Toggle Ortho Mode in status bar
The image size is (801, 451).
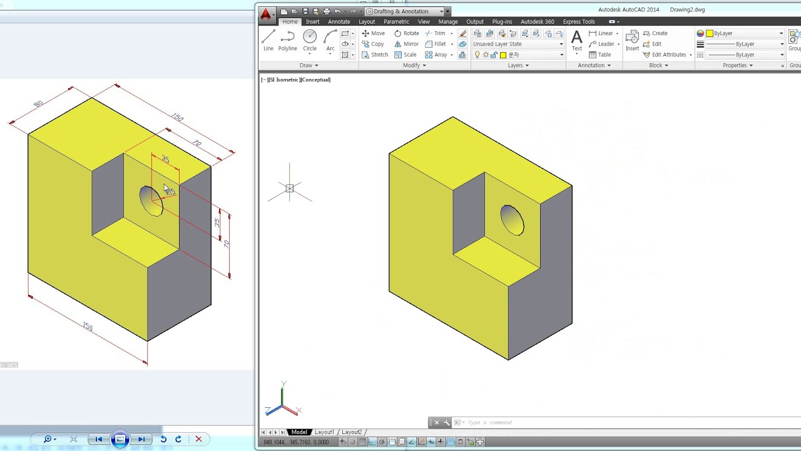pyautogui.click(x=372, y=442)
